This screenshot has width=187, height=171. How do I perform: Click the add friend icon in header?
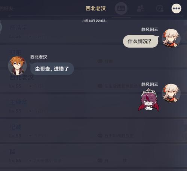[x=160, y=9]
